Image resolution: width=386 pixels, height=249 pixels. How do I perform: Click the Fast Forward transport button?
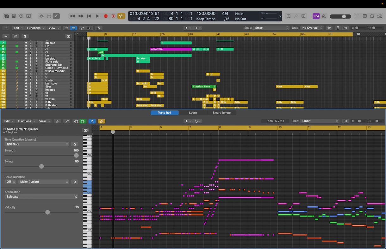click(81, 16)
